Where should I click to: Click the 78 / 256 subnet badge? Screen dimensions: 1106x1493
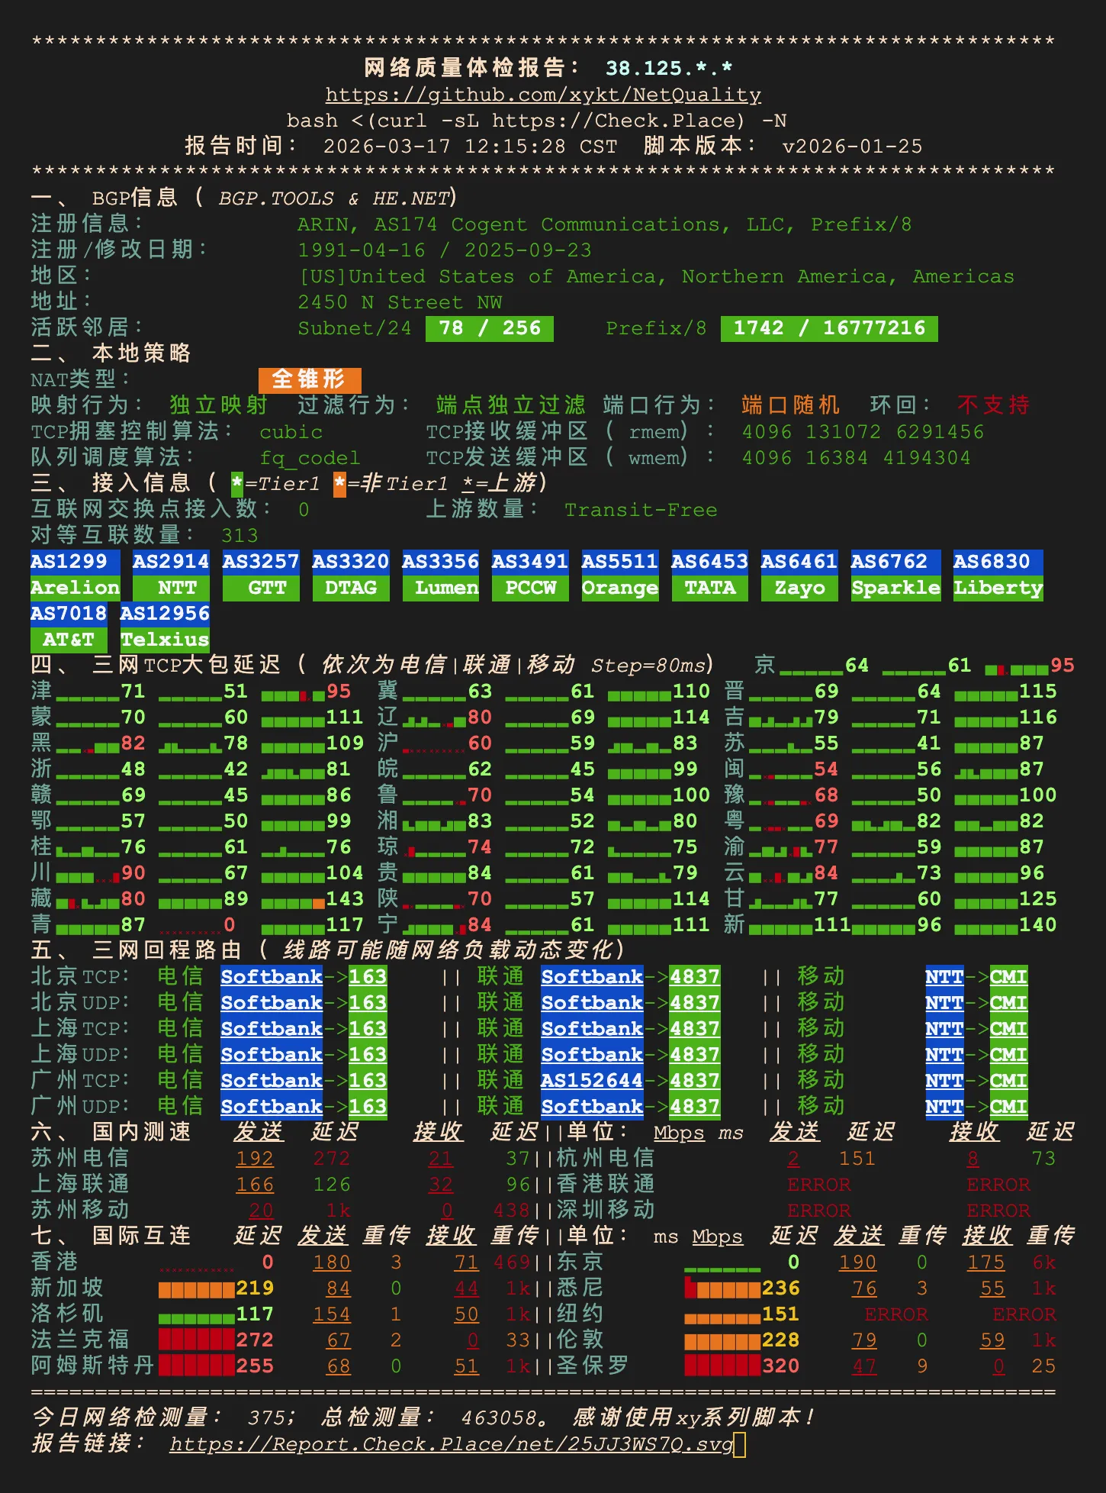click(x=489, y=328)
